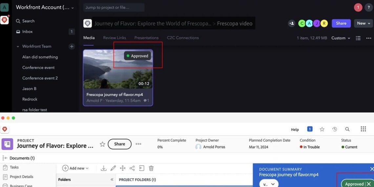Image resolution: width=374 pixels, height=187 pixels.
Task: Click the purple Share button in Frame.io
Action: [x=341, y=23]
